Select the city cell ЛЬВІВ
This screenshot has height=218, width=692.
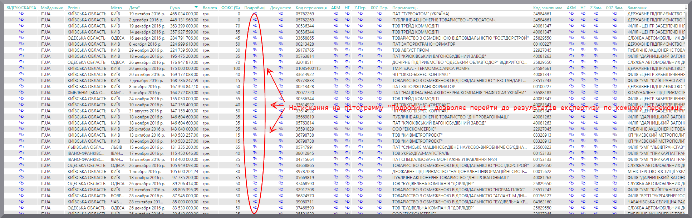(x=116, y=147)
